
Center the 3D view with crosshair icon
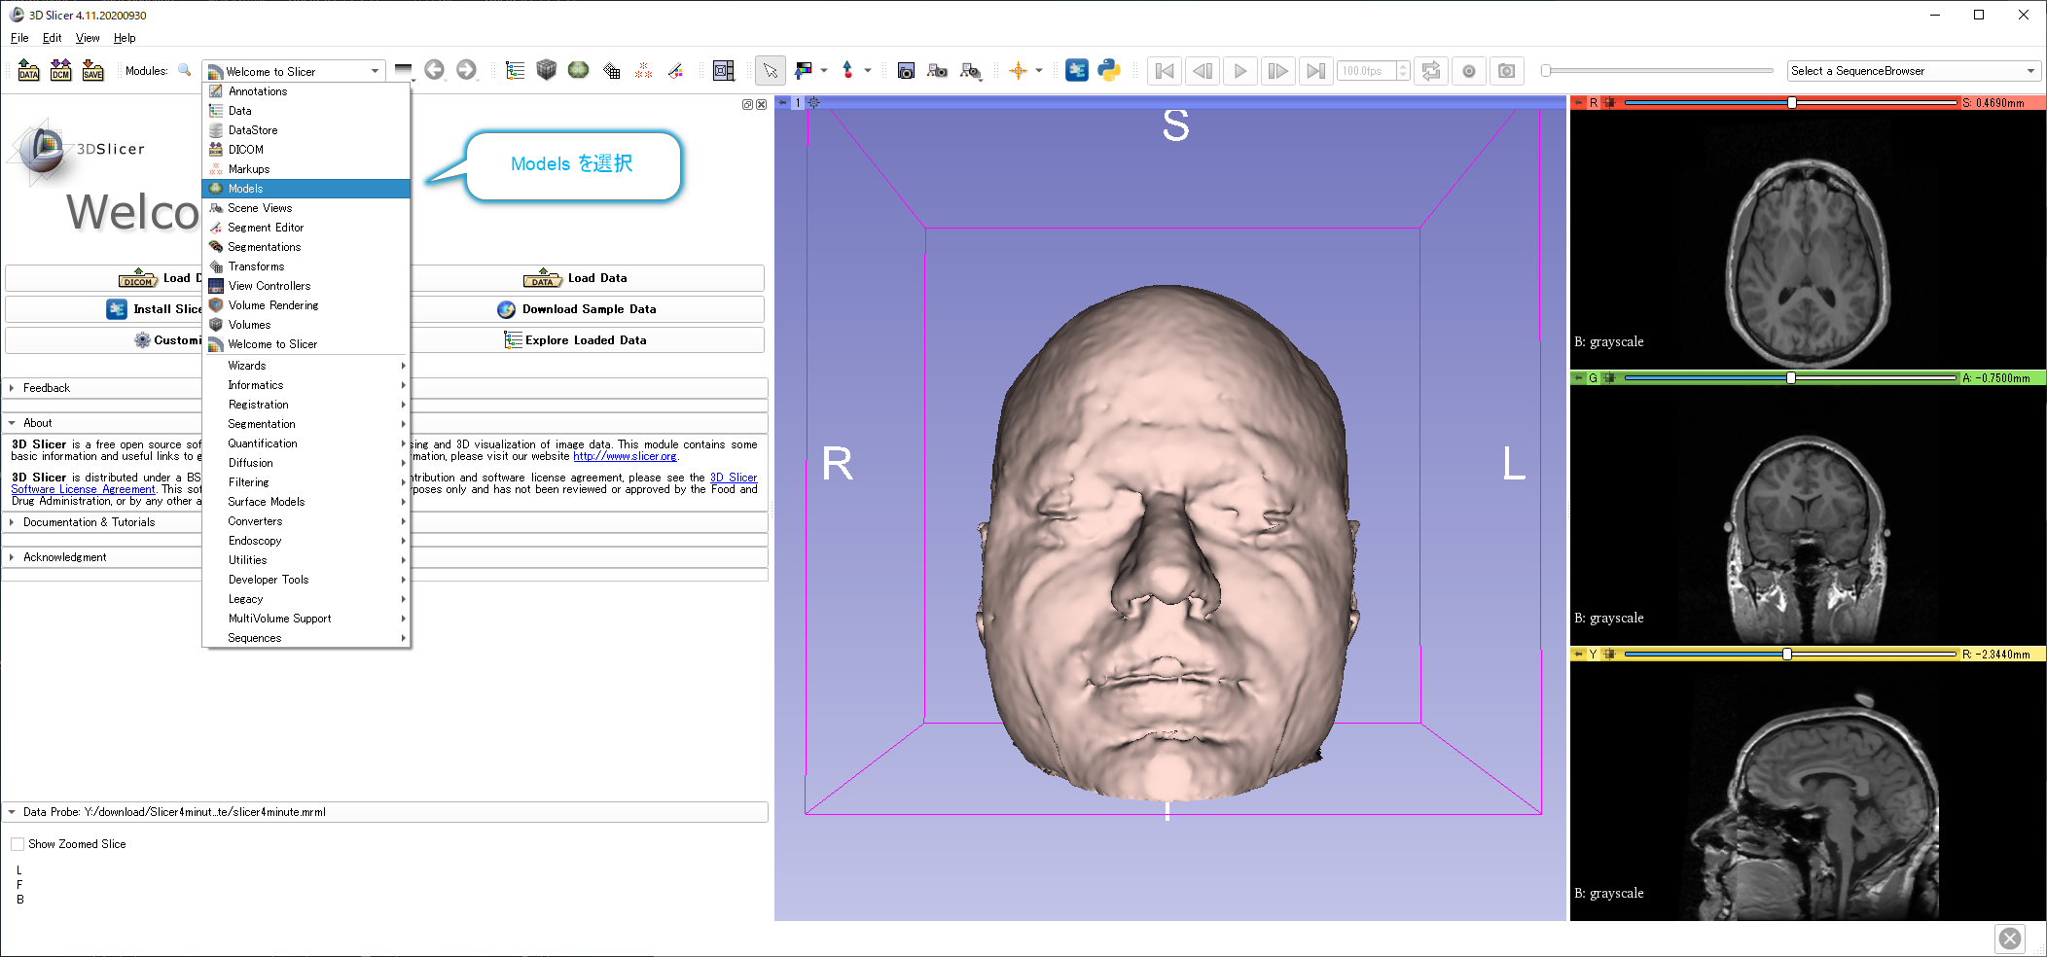tap(814, 102)
